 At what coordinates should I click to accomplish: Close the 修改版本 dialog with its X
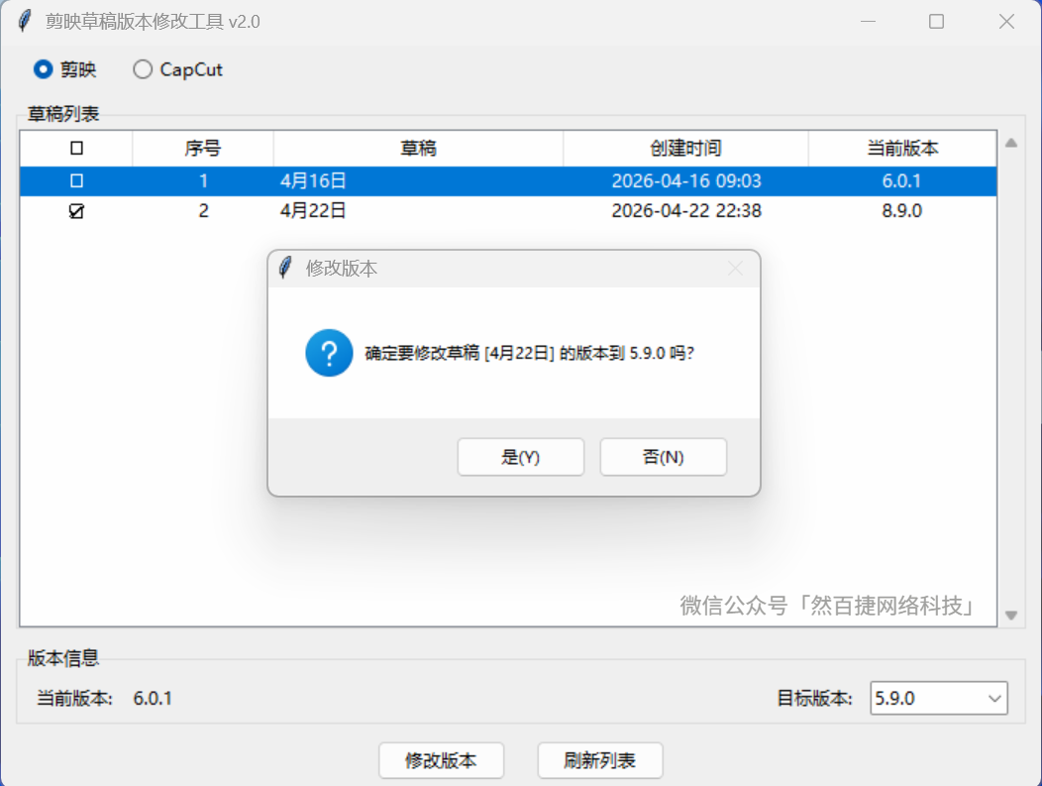735,268
